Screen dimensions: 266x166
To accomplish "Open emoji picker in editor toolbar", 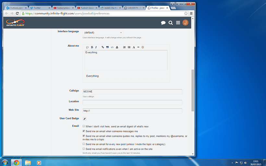I will click(143, 47).
